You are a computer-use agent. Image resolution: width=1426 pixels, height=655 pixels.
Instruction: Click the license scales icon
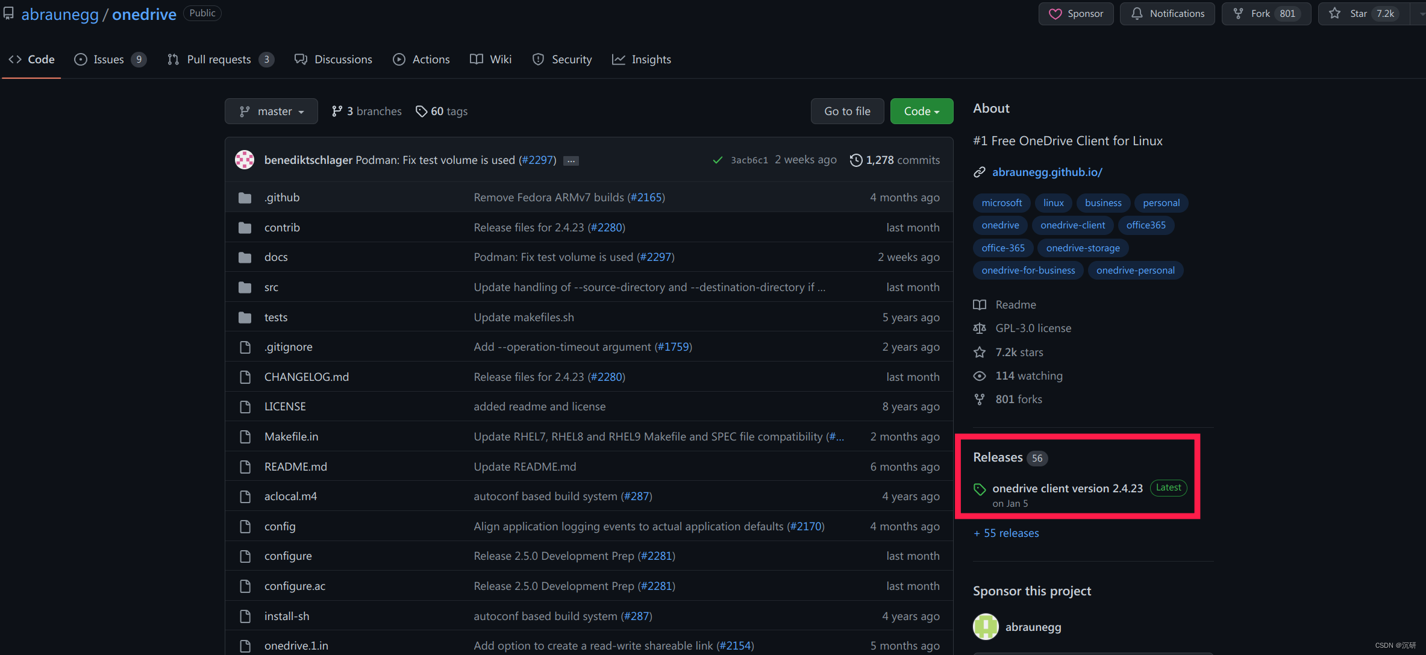click(980, 328)
